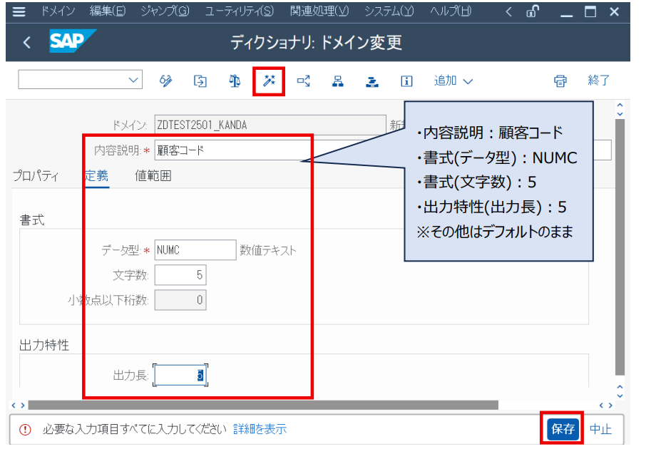Click the 中止 button

pos(601,429)
